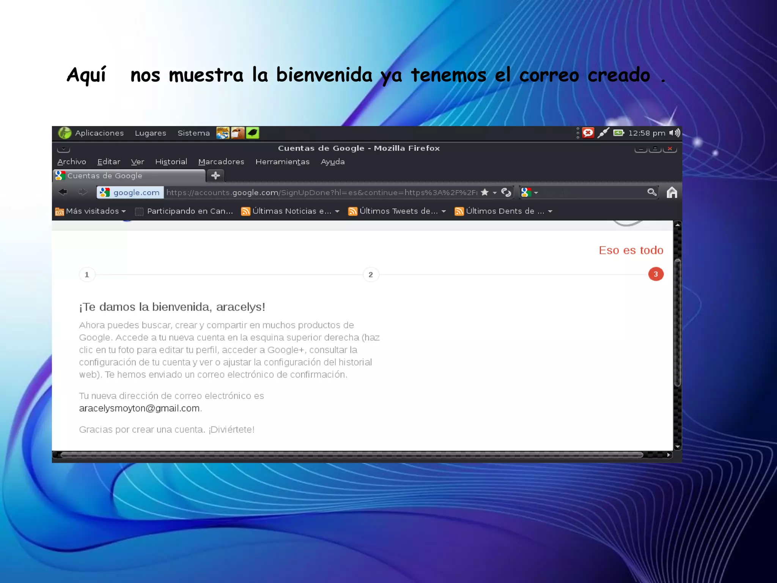Image resolution: width=777 pixels, height=583 pixels.
Task: Open the Ayuda menu
Action: [333, 162]
